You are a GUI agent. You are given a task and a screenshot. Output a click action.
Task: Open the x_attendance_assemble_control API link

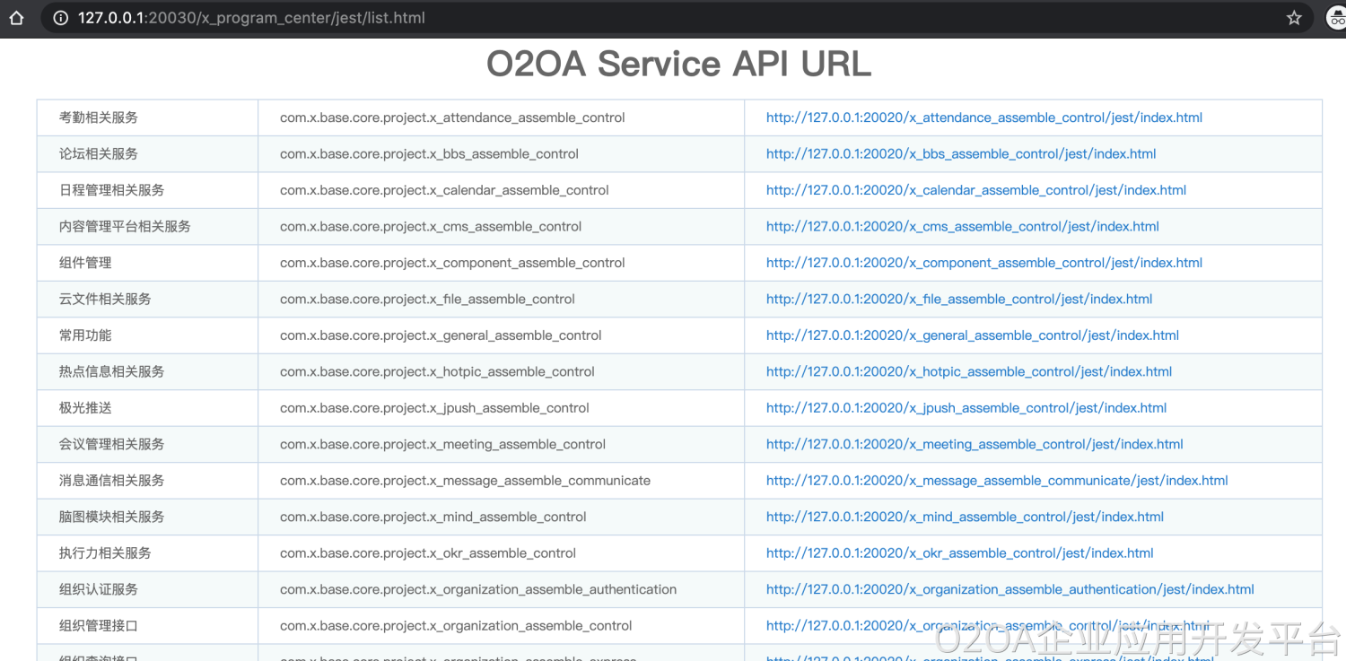(983, 117)
